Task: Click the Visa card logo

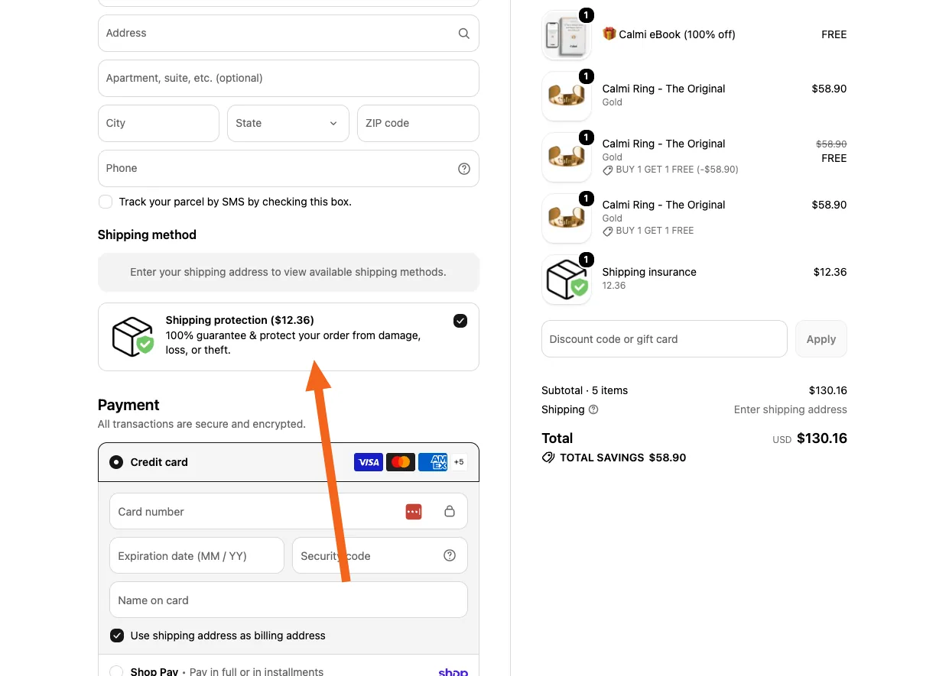Action: point(369,462)
